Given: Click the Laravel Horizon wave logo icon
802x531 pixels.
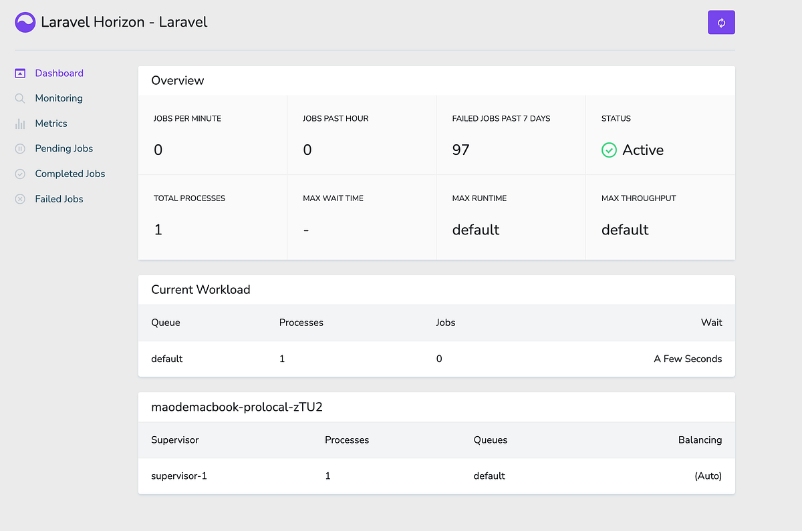Looking at the screenshot, I should pos(25,22).
